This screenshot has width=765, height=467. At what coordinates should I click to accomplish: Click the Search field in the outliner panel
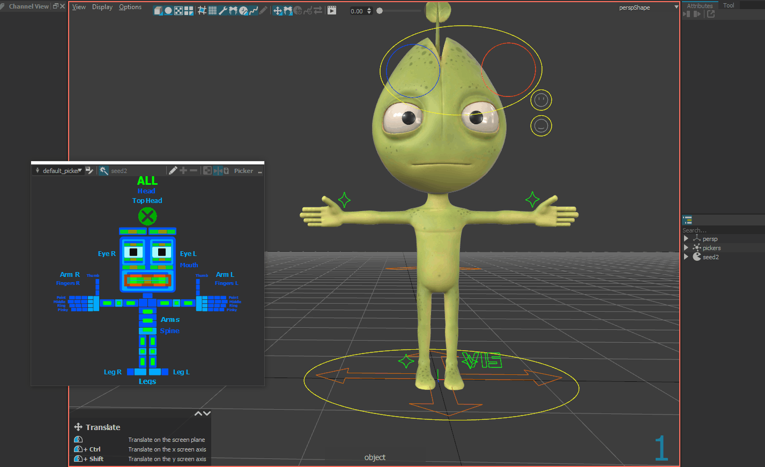point(702,229)
